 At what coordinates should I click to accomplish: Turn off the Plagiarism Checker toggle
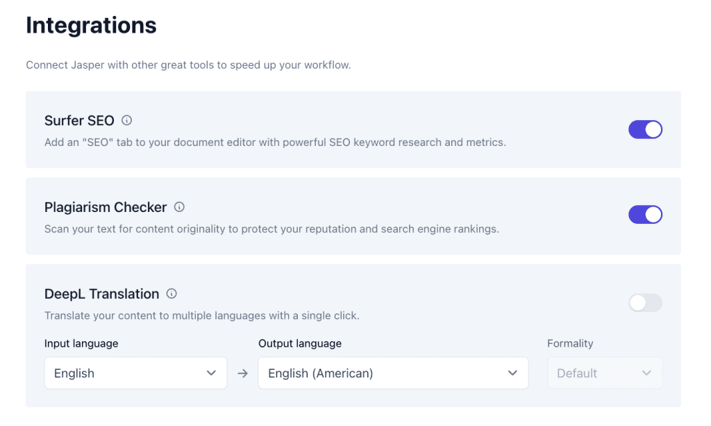[x=645, y=215]
